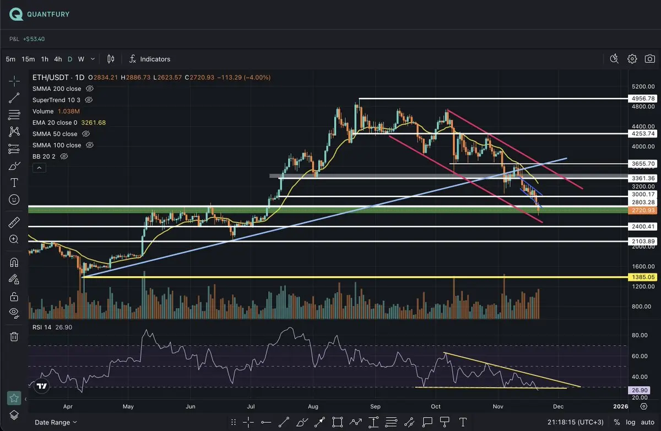The height and width of the screenshot is (431, 661).
Task: Click the favorites star toolbar button
Action: pos(14,398)
